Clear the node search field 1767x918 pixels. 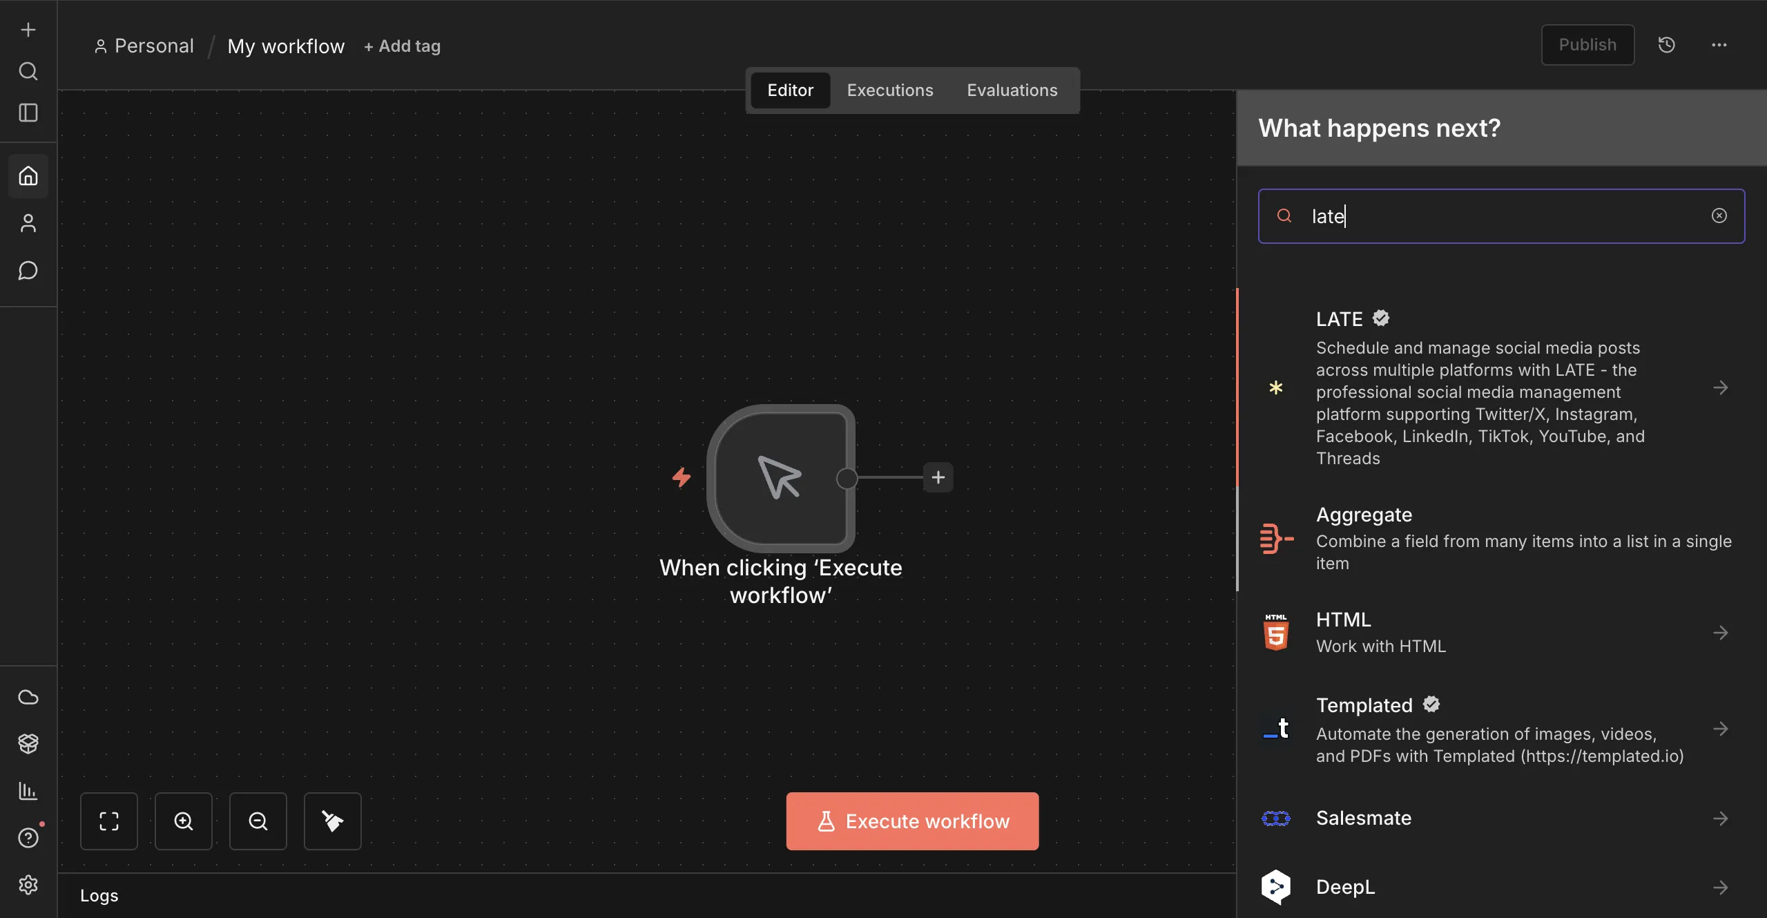click(x=1719, y=216)
